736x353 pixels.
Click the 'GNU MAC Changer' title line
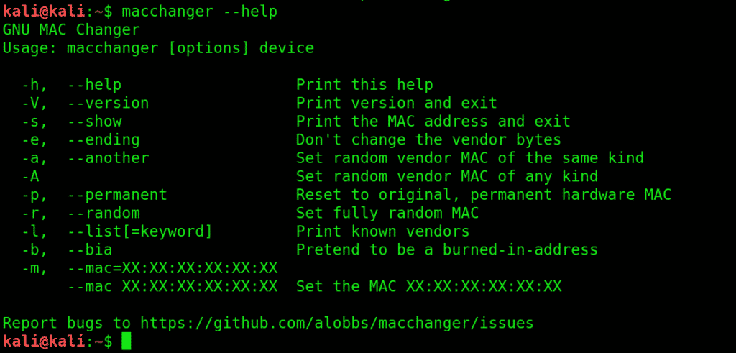71,30
